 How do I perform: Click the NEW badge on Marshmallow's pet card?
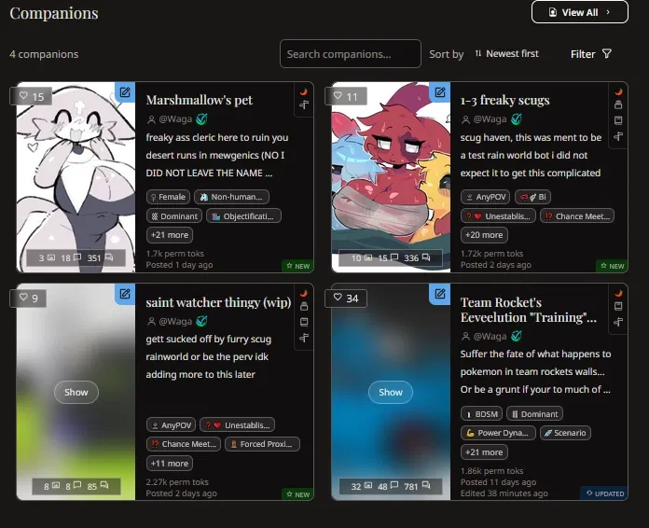[298, 266]
